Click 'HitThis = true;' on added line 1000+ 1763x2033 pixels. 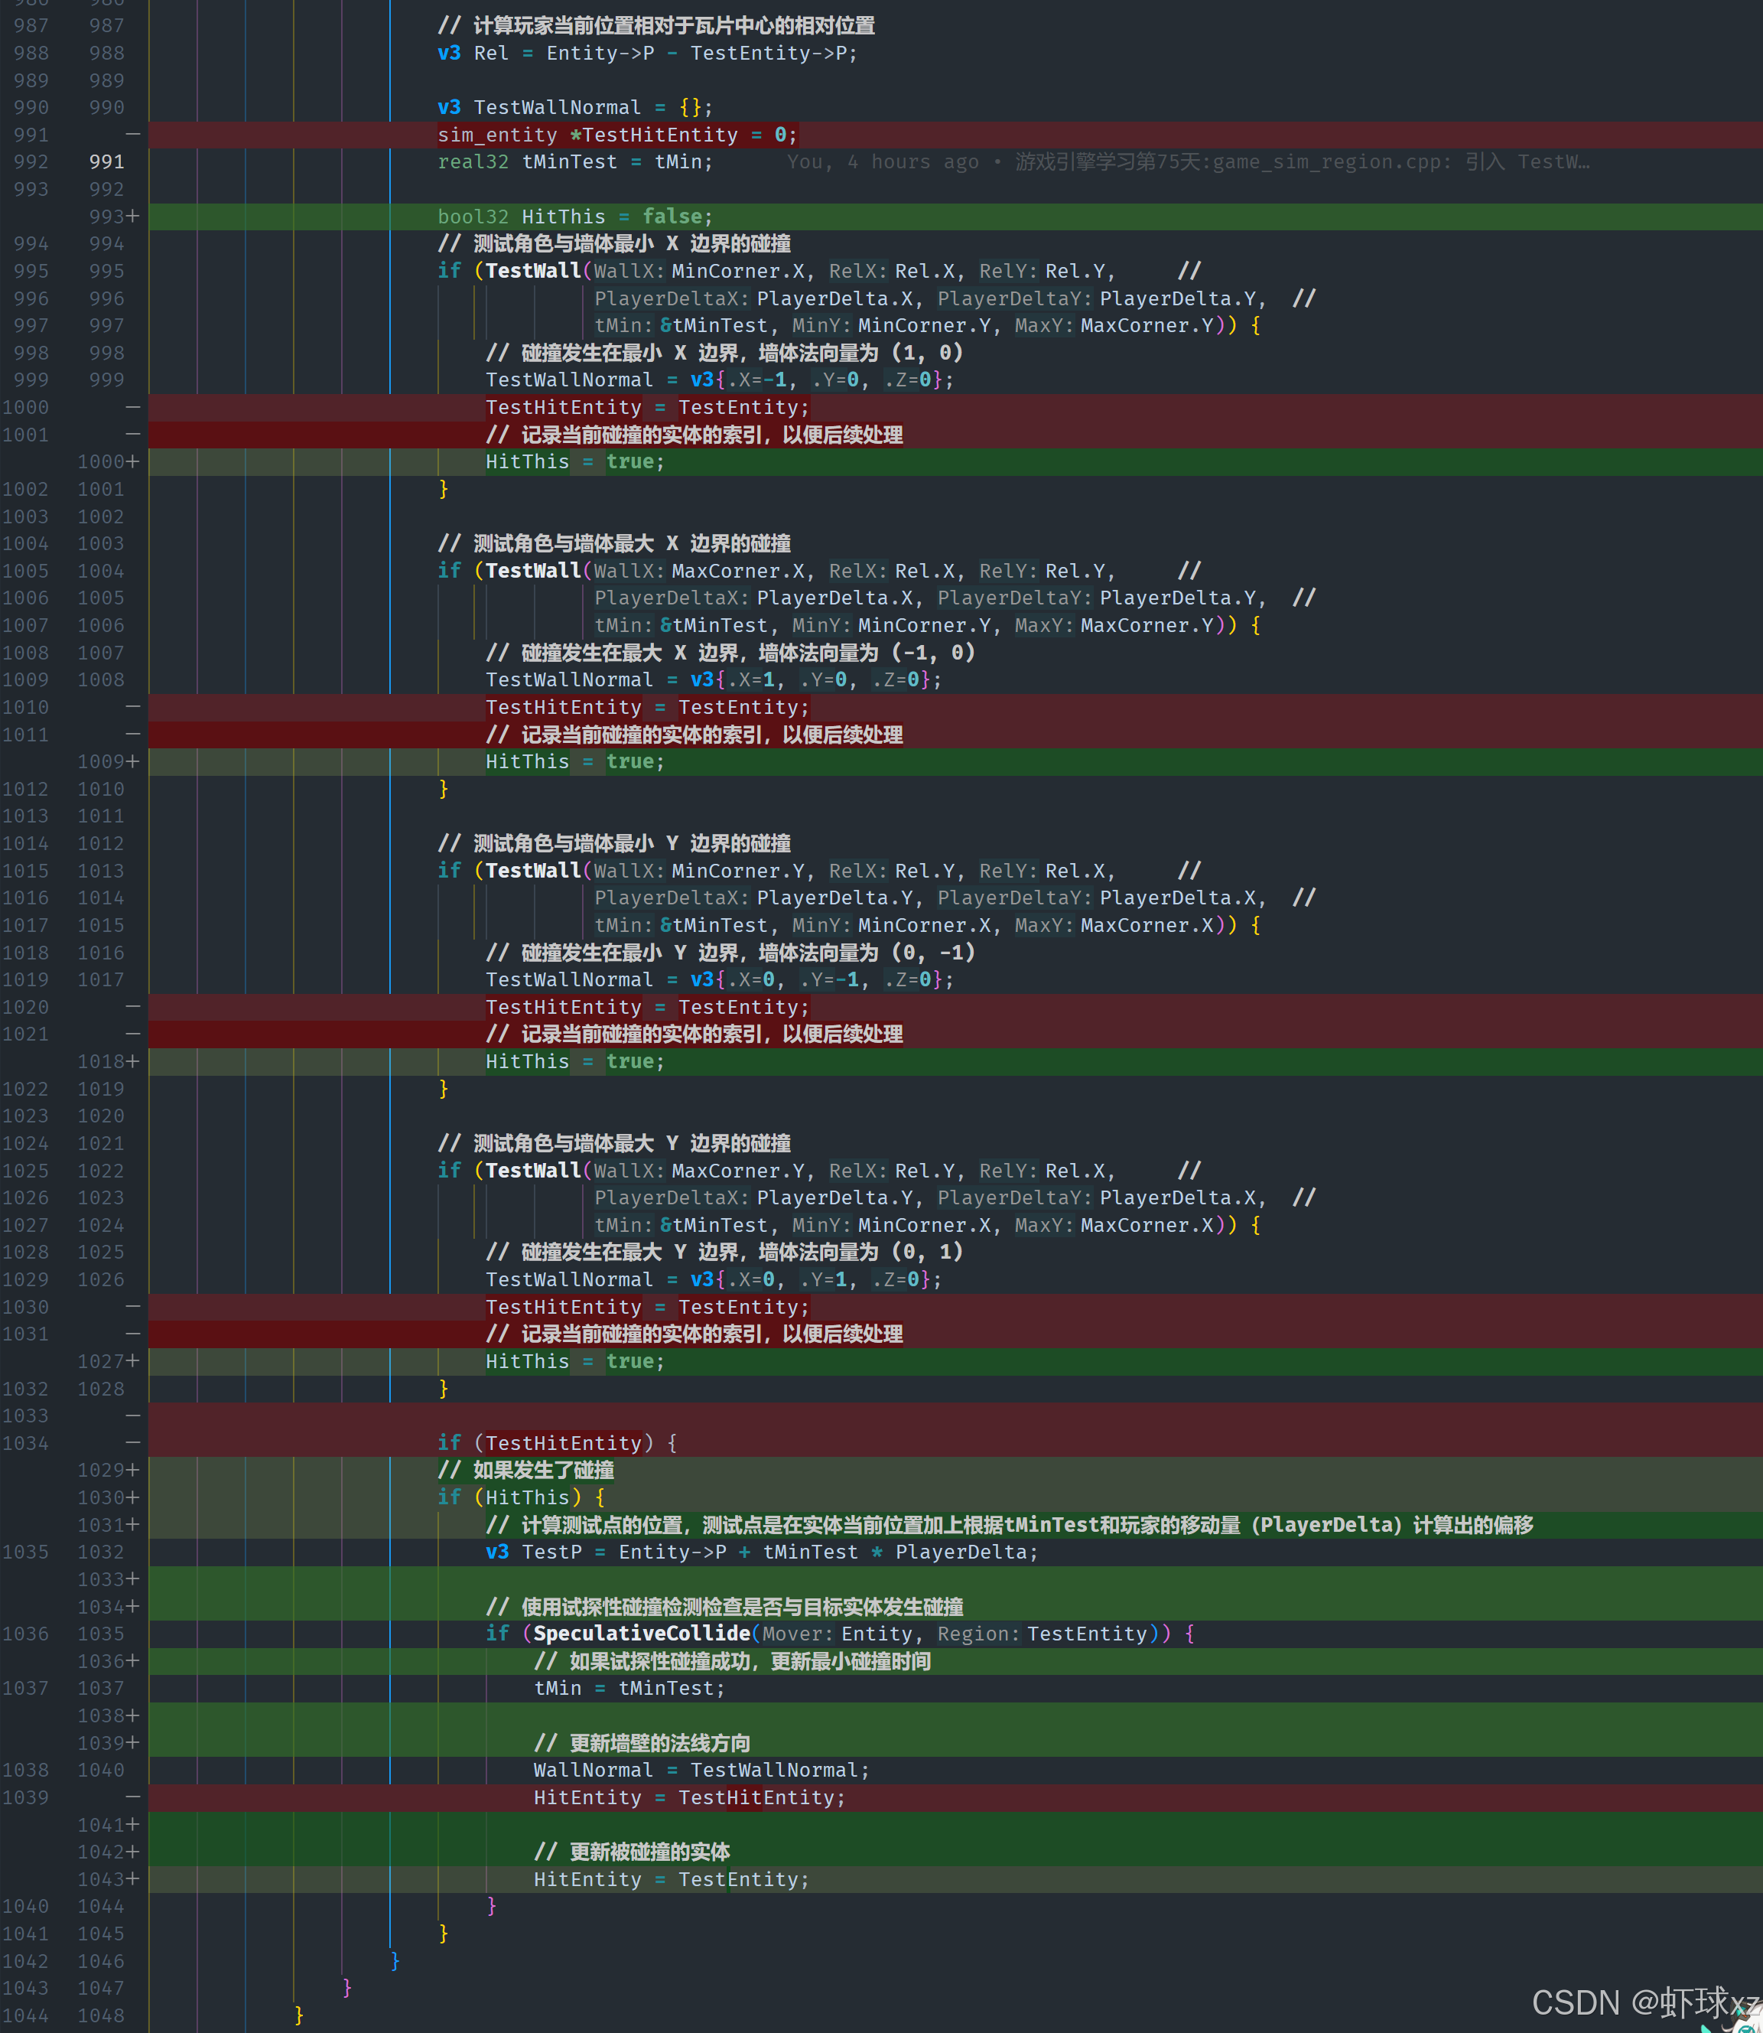click(574, 461)
